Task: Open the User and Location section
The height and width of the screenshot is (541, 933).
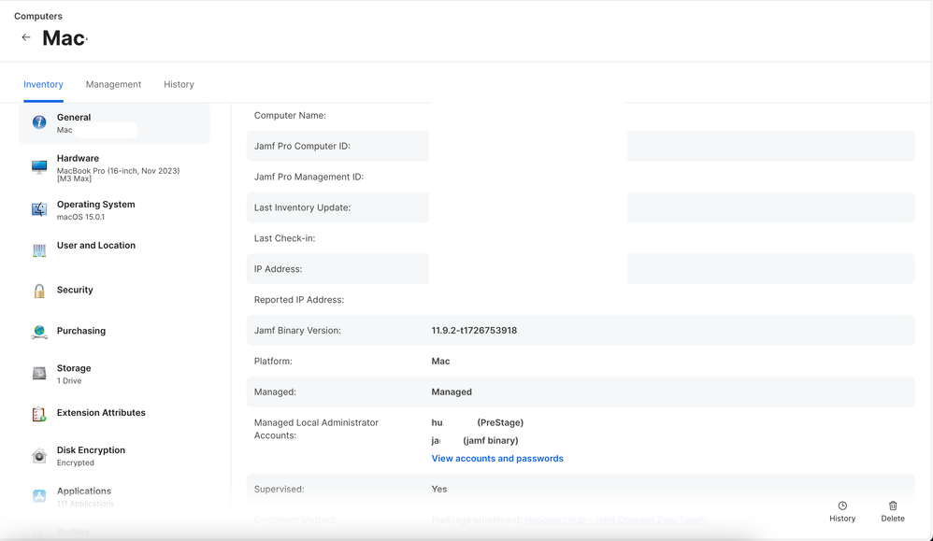Action: tap(114, 251)
